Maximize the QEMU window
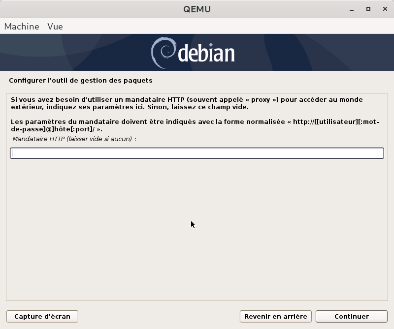 tap(368, 9)
